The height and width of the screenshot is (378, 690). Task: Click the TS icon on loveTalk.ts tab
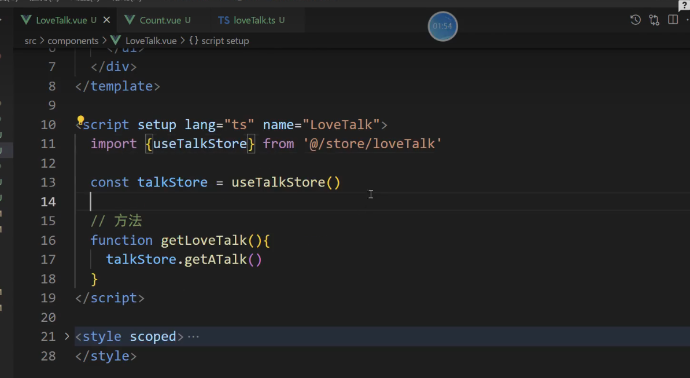click(224, 20)
